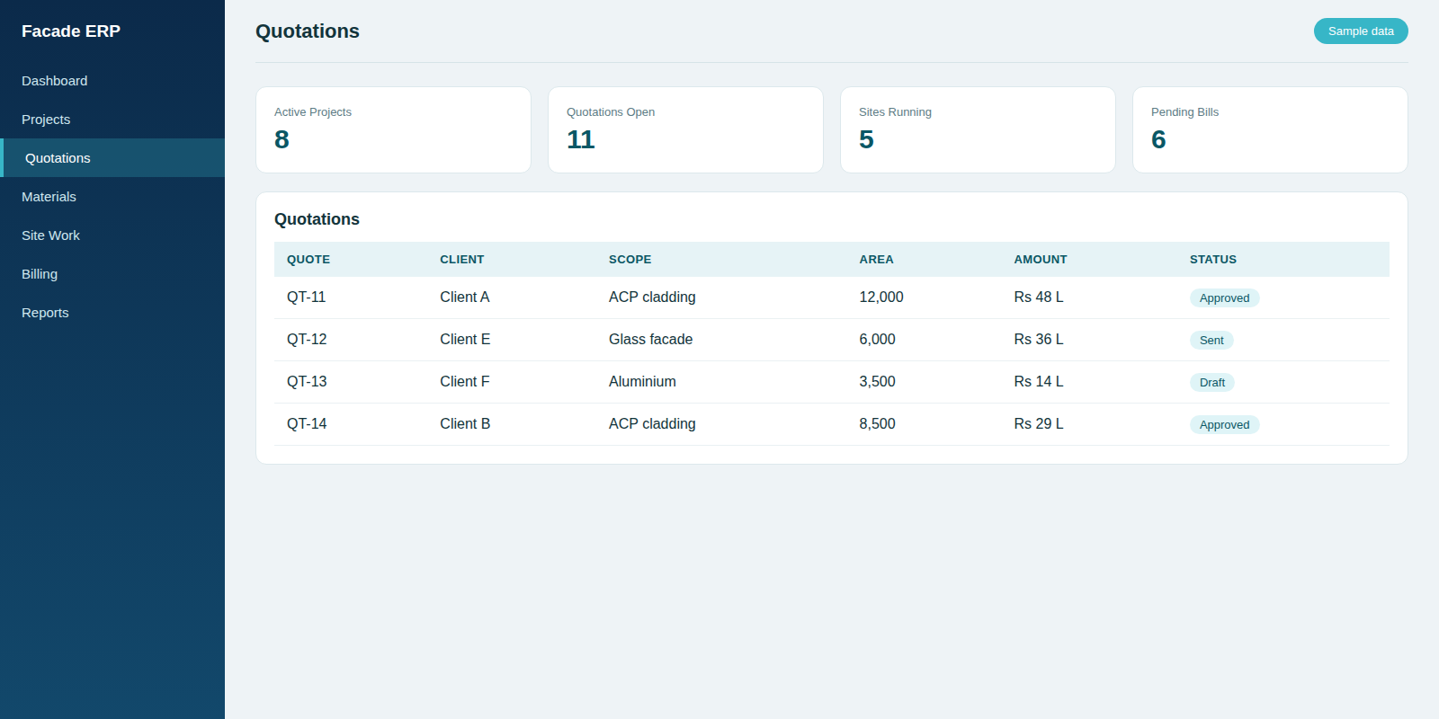Open the Billing page

[x=112, y=274]
